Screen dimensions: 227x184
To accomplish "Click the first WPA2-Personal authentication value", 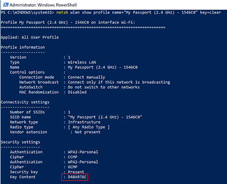I will tap(83, 152).
